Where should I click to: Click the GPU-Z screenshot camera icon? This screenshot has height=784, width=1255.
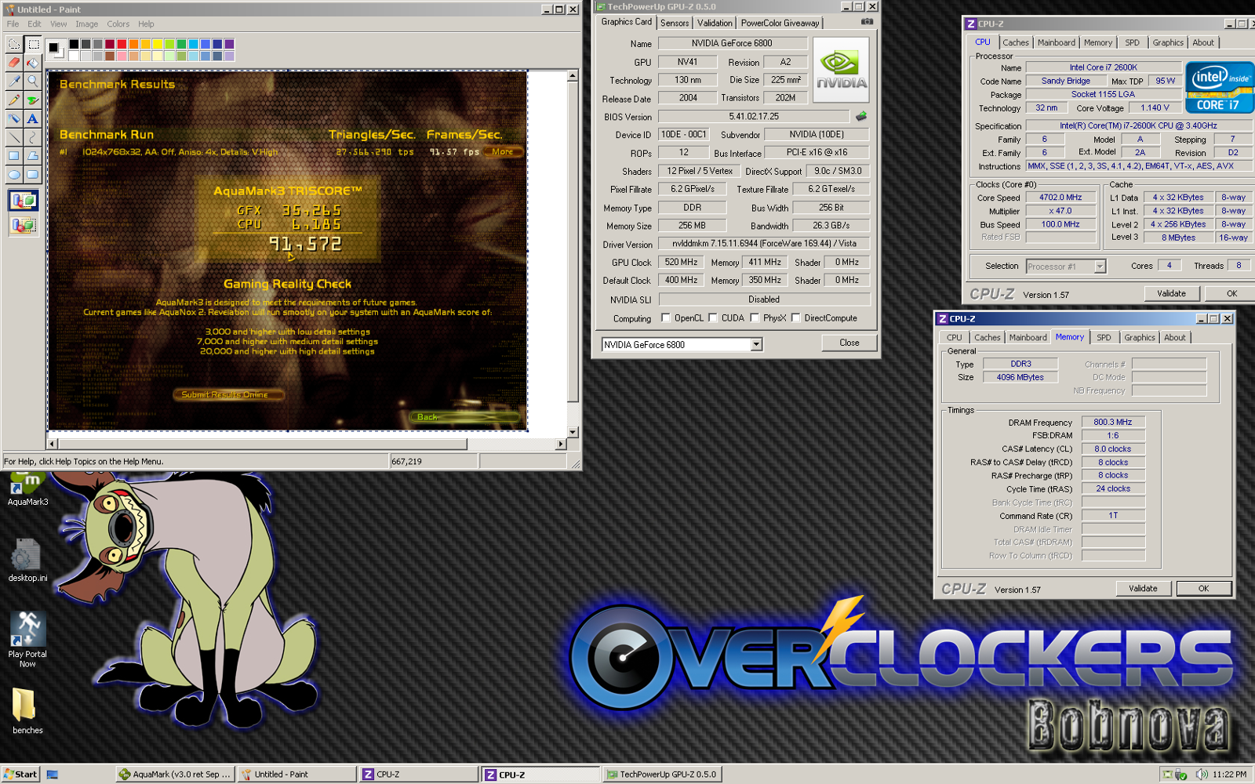click(867, 22)
